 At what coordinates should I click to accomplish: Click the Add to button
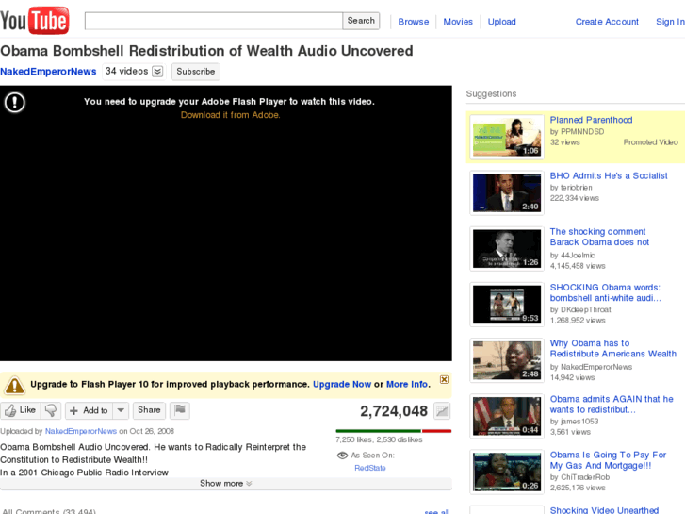click(90, 410)
